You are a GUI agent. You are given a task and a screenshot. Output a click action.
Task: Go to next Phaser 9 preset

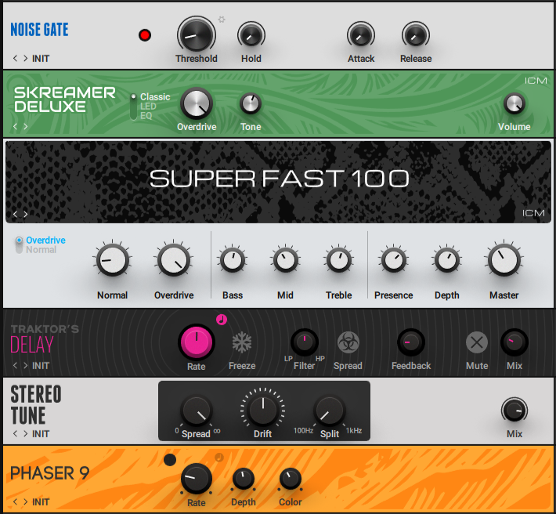(26, 501)
